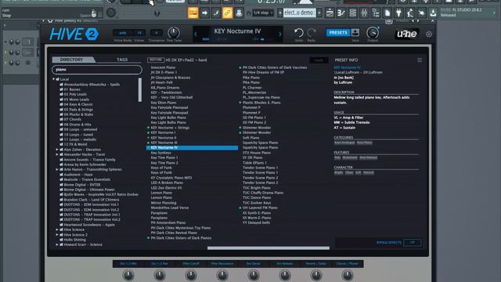Click the magnet snap icon before 1/4 step
Image resolution: width=501 pixels, height=282 pixels.
[x=249, y=13]
